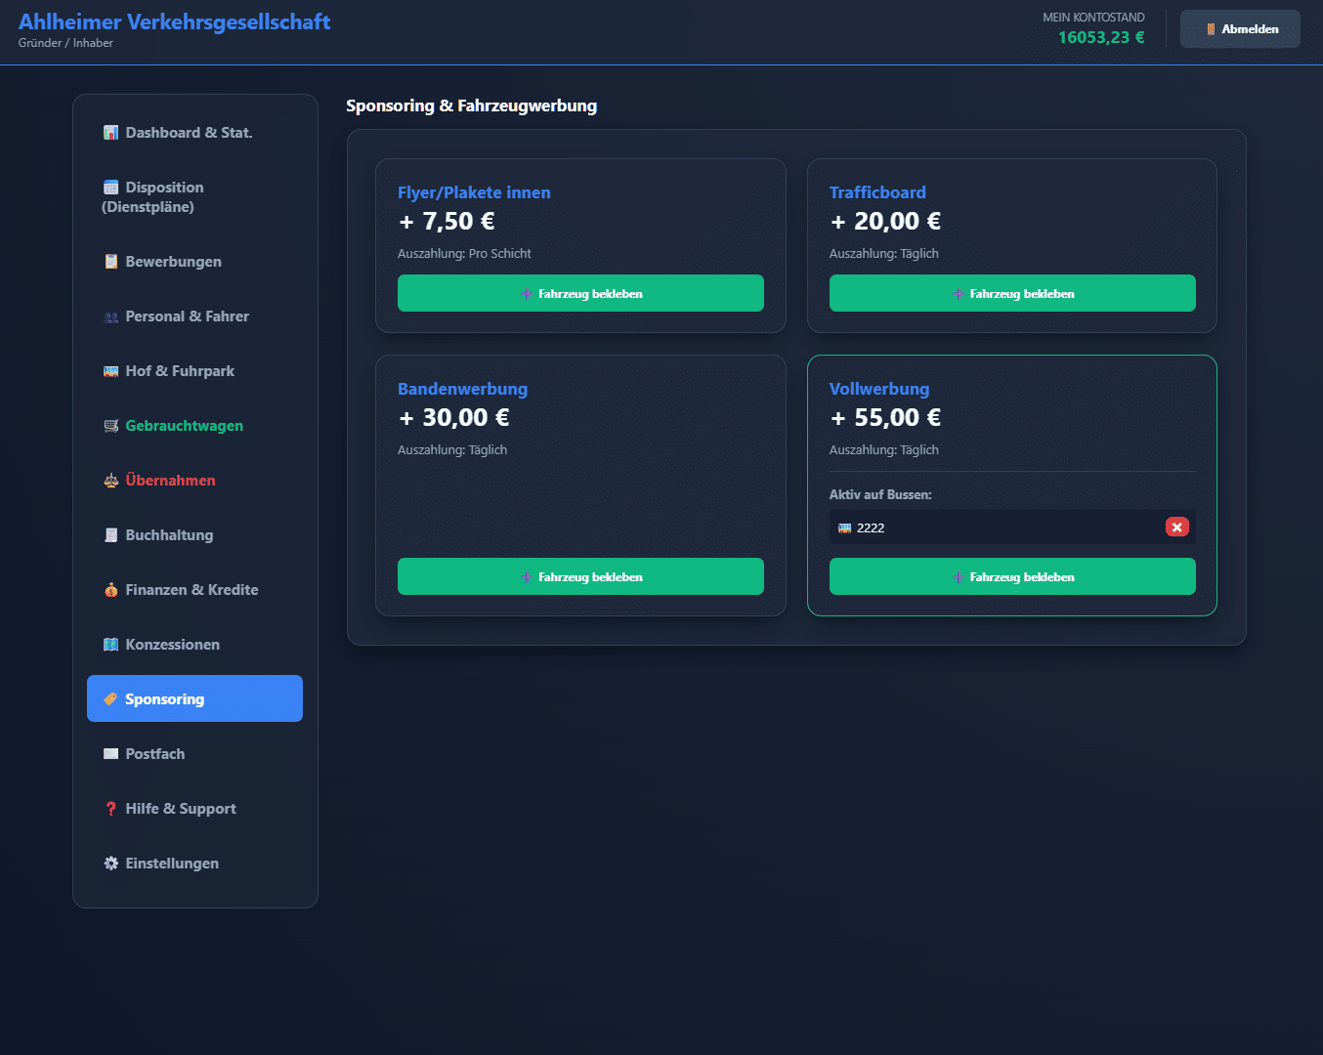
Task: Click the Einstellungen gear icon
Action: click(110, 864)
